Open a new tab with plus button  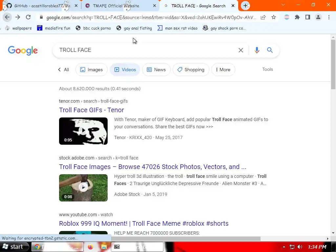[245, 6]
